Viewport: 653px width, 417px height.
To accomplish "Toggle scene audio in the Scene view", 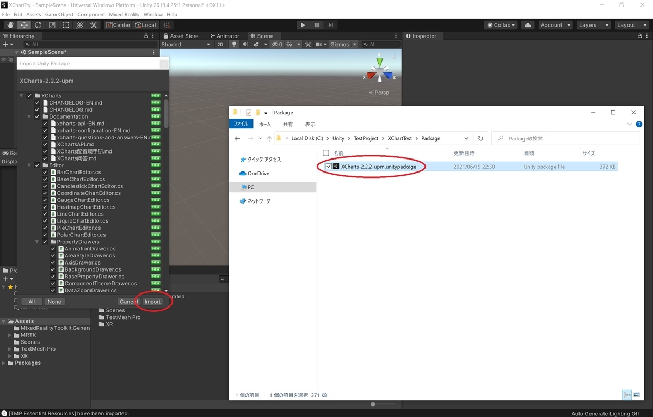I will [x=246, y=44].
